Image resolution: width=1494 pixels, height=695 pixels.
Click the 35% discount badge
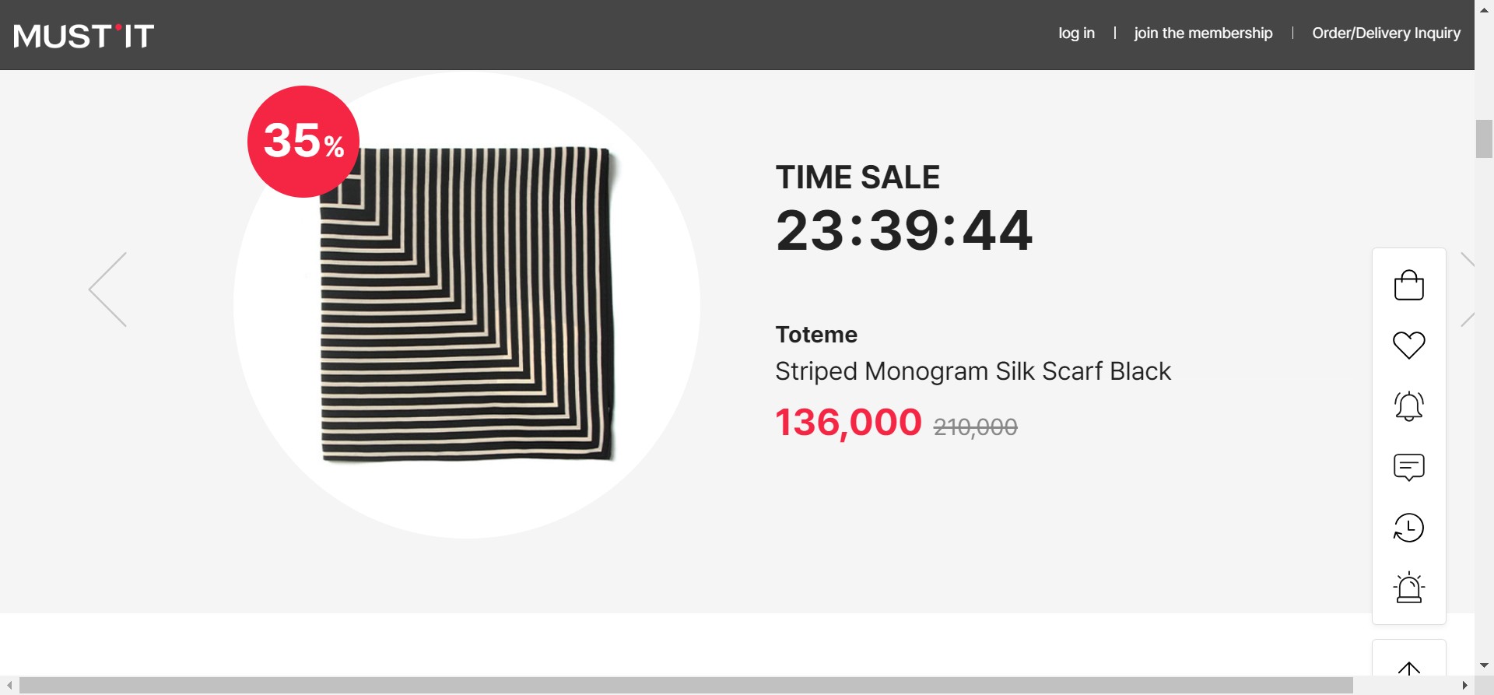(303, 142)
